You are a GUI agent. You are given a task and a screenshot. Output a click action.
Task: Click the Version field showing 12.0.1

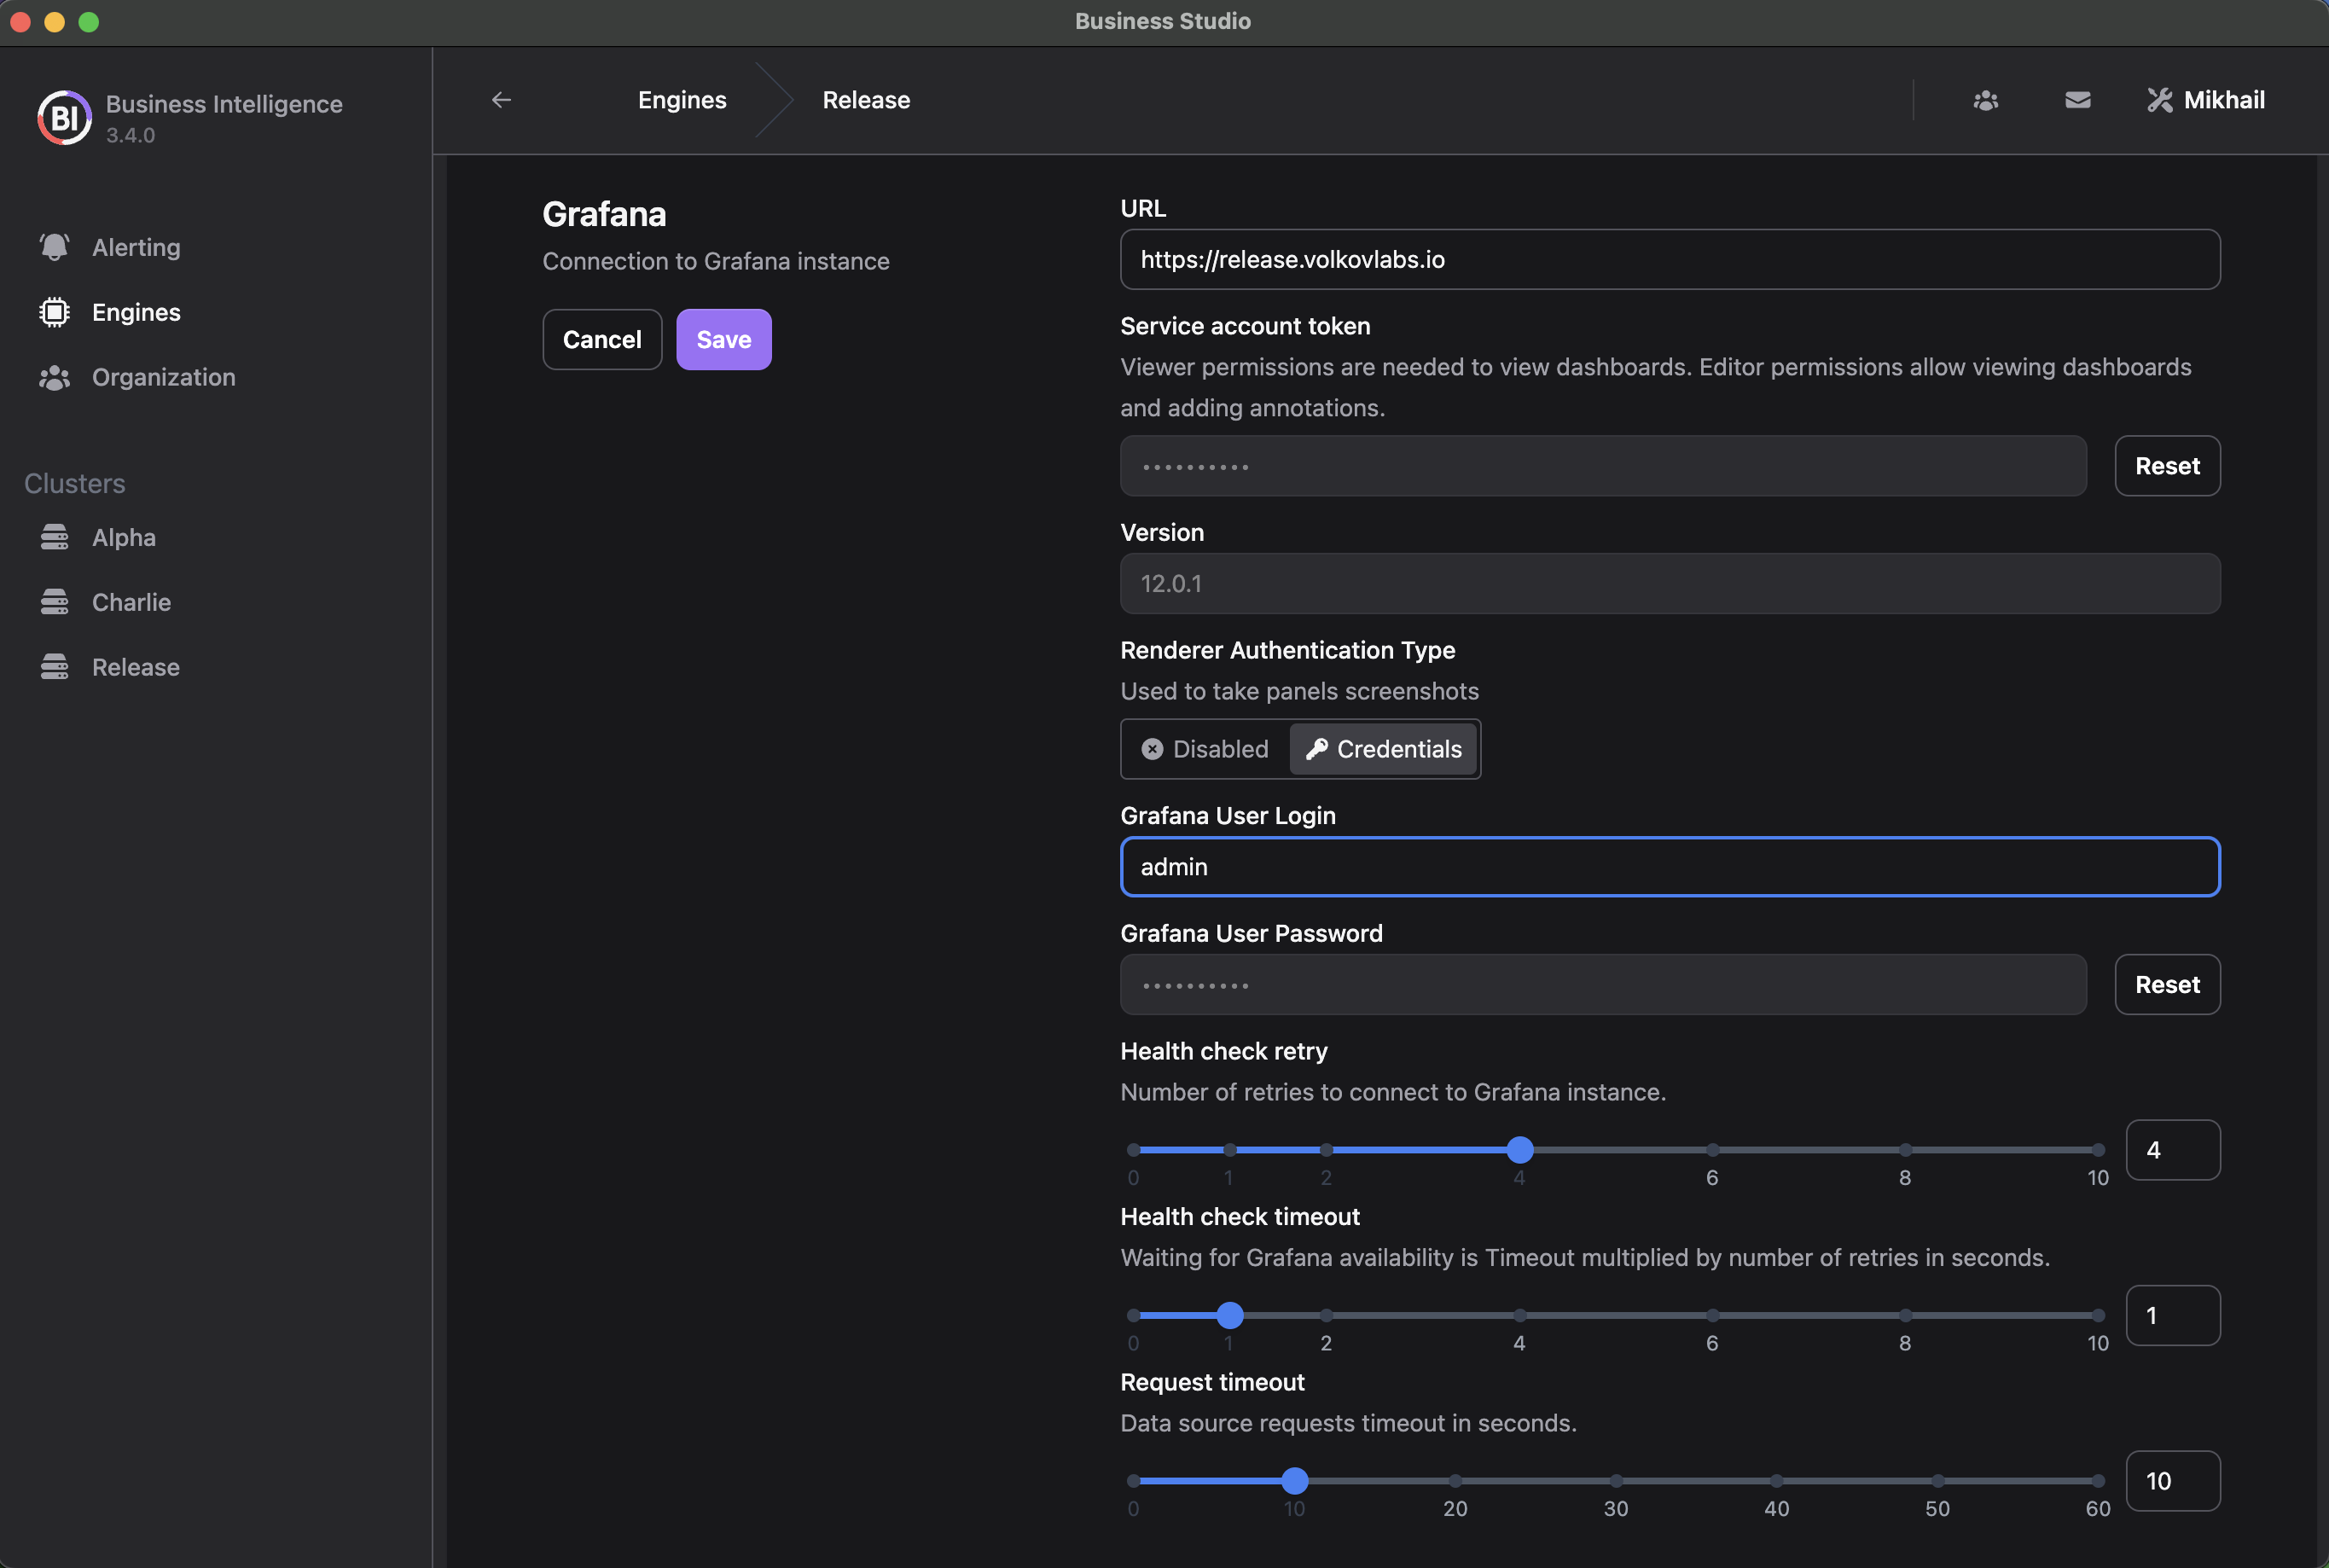[1670, 584]
